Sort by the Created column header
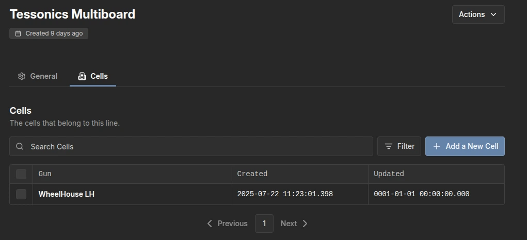Screen dimensions: 527x240 click(252, 174)
